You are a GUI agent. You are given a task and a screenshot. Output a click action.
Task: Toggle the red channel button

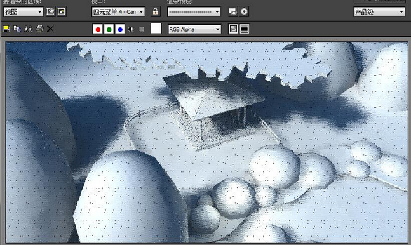[98, 29]
